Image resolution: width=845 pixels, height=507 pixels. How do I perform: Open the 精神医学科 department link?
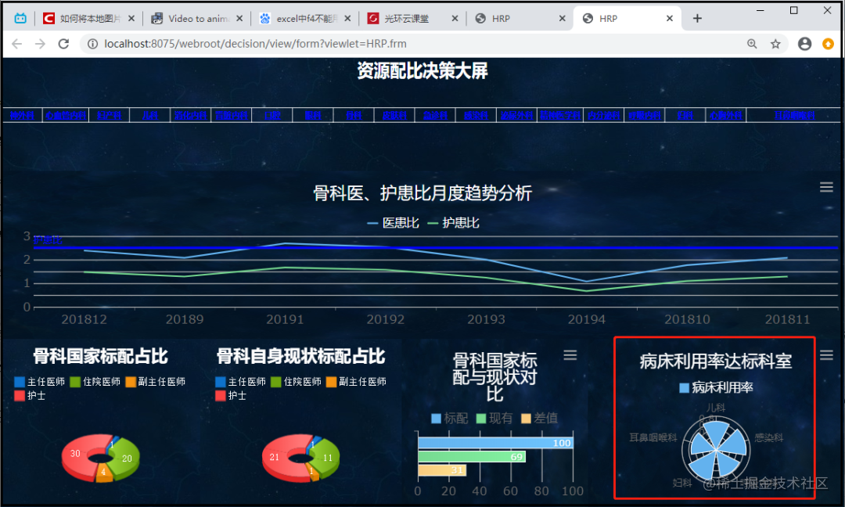(x=560, y=115)
